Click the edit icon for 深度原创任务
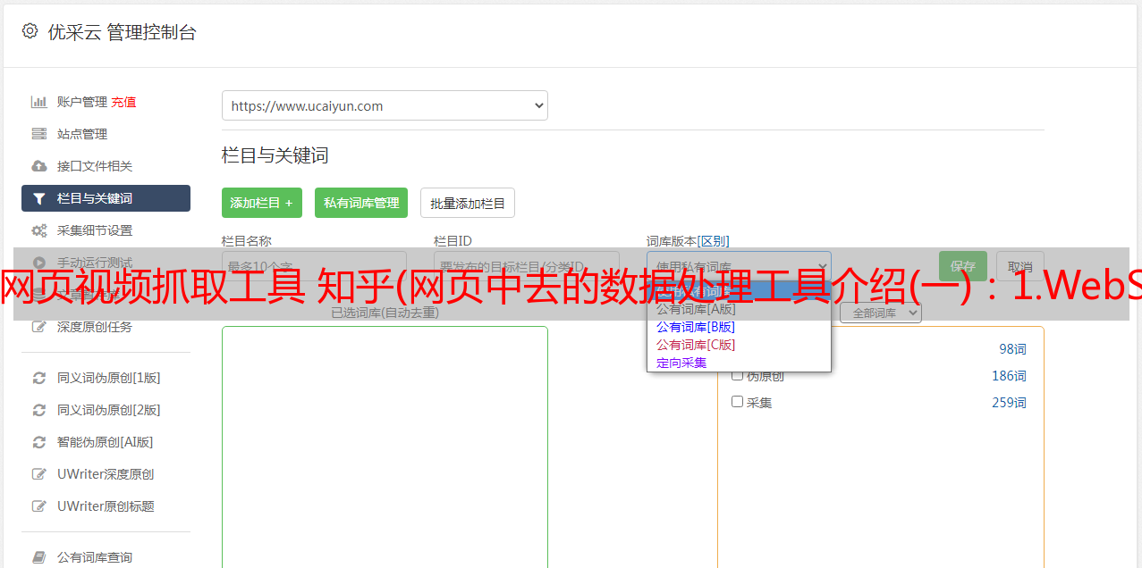Image resolution: width=1142 pixels, height=568 pixels. pos(38,327)
